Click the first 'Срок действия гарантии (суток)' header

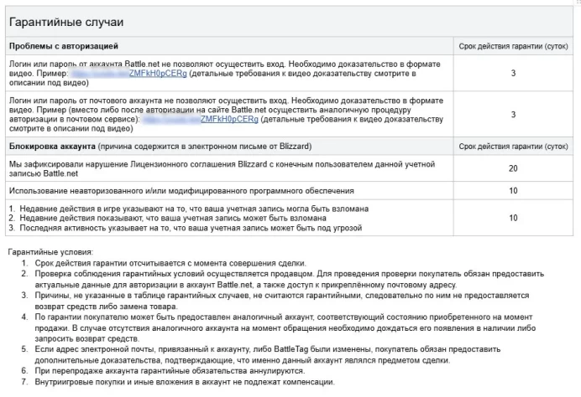[x=513, y=46]
